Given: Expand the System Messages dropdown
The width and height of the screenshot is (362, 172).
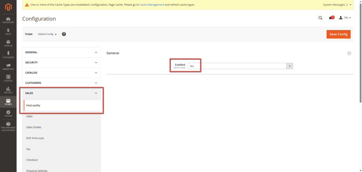Looking at the screenshot, I should click(x=337, y=5).
